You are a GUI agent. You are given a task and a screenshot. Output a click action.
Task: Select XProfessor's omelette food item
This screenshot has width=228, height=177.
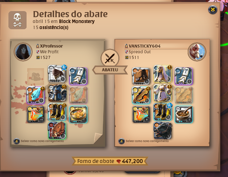click(x=78, y=114)
